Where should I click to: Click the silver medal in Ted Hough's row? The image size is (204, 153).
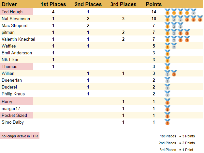tap(193, 12)
